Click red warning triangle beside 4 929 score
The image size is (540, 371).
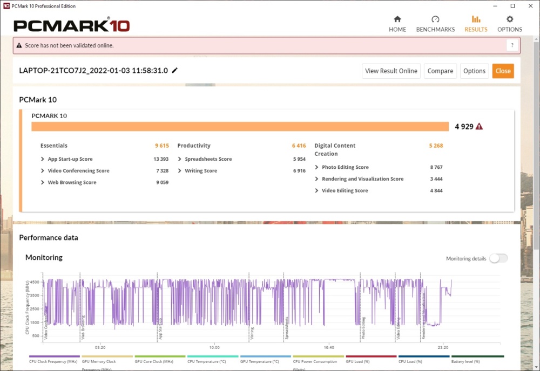coord(479,127)
